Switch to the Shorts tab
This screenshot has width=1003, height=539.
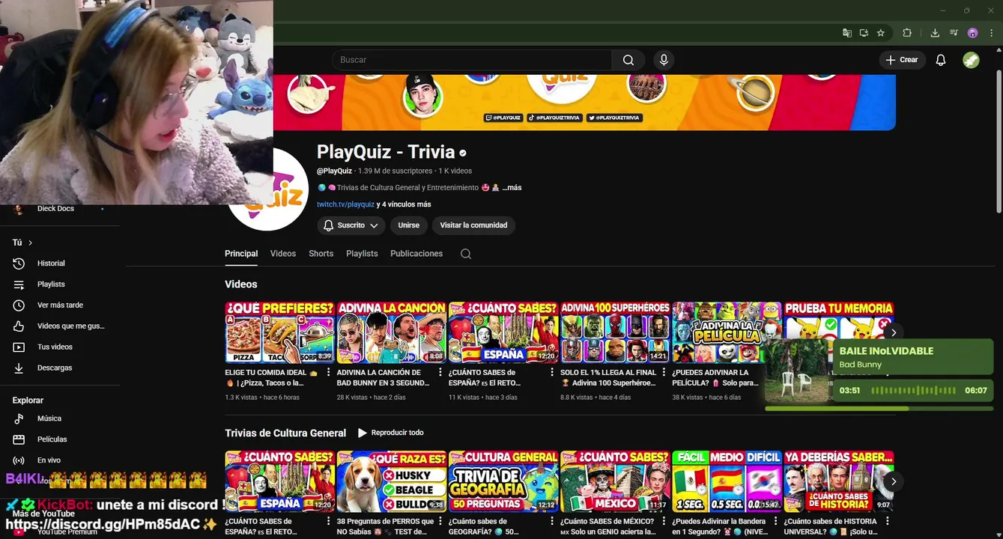pos(321,254)
